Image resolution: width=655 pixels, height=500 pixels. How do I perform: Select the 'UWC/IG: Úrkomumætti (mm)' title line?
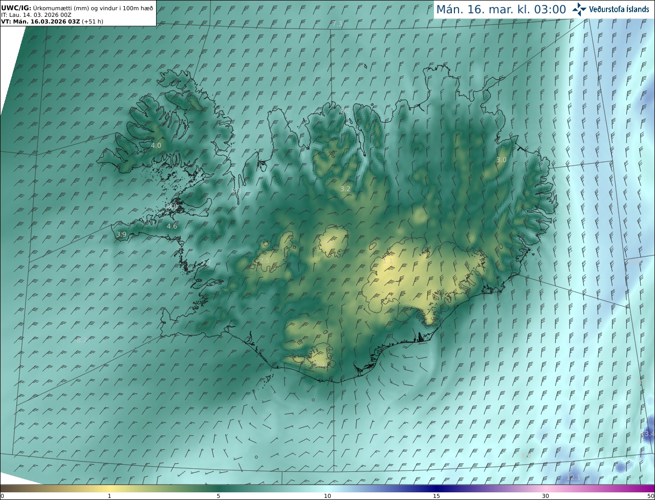pyautogui.click(x=77, y=8)
